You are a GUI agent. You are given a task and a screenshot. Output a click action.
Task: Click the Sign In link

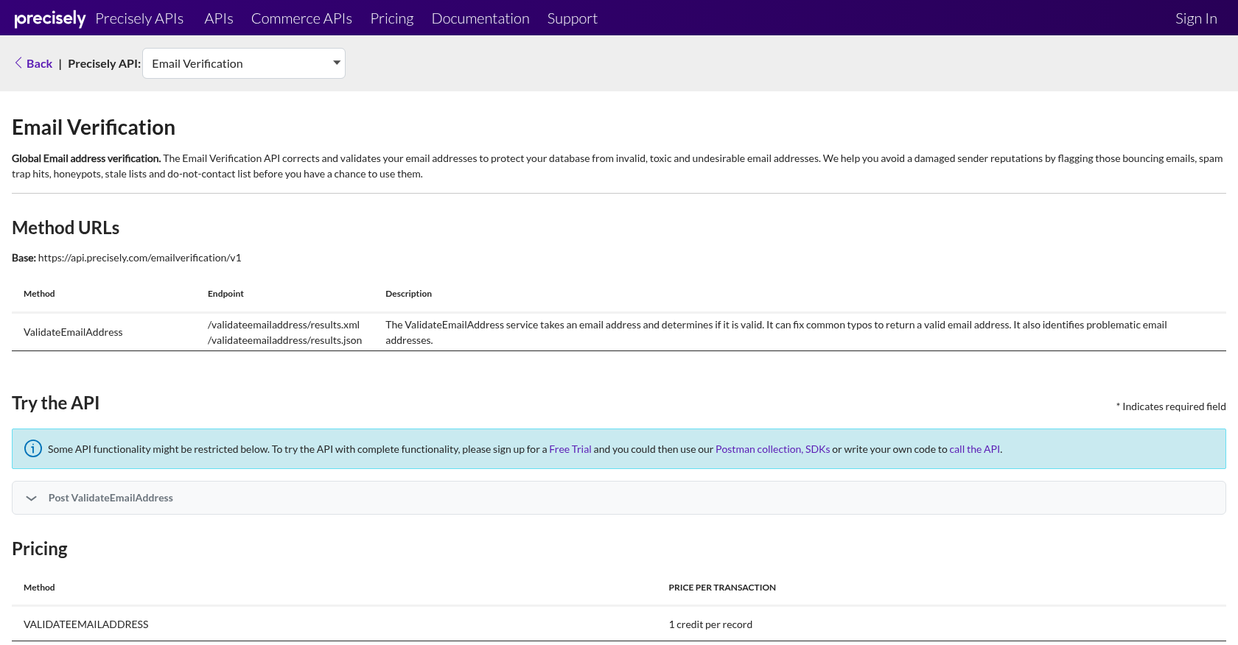click(1196, 18)
